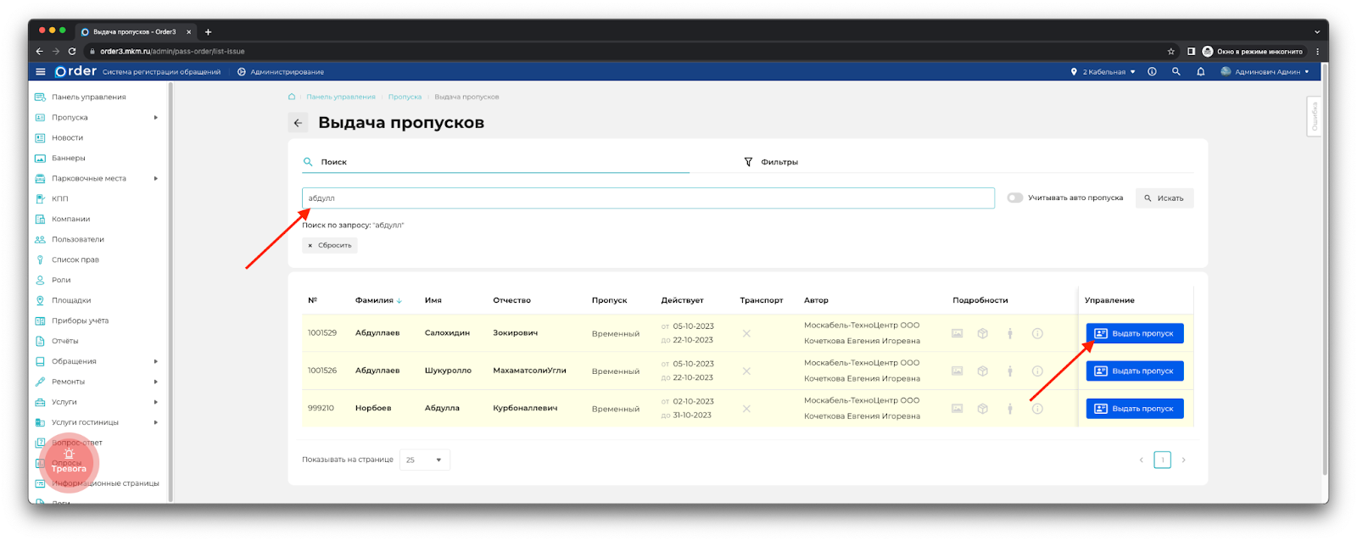The image size is (1357, 541).
Task: Click the search magnifier icon in the header
Action: point(1176,72)
